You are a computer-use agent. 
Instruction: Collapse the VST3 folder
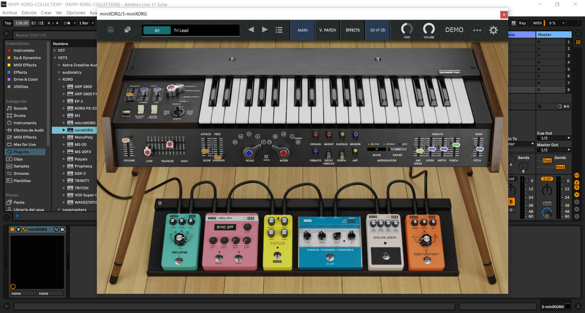[55, 58]
